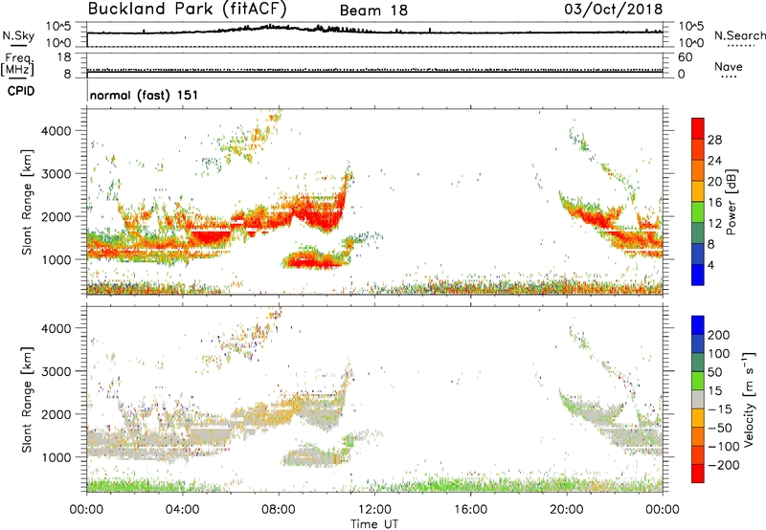The height and width of the screenshot is (530, 766).
Task: Click the "Nave" legend label
Action: pos(729,66)
